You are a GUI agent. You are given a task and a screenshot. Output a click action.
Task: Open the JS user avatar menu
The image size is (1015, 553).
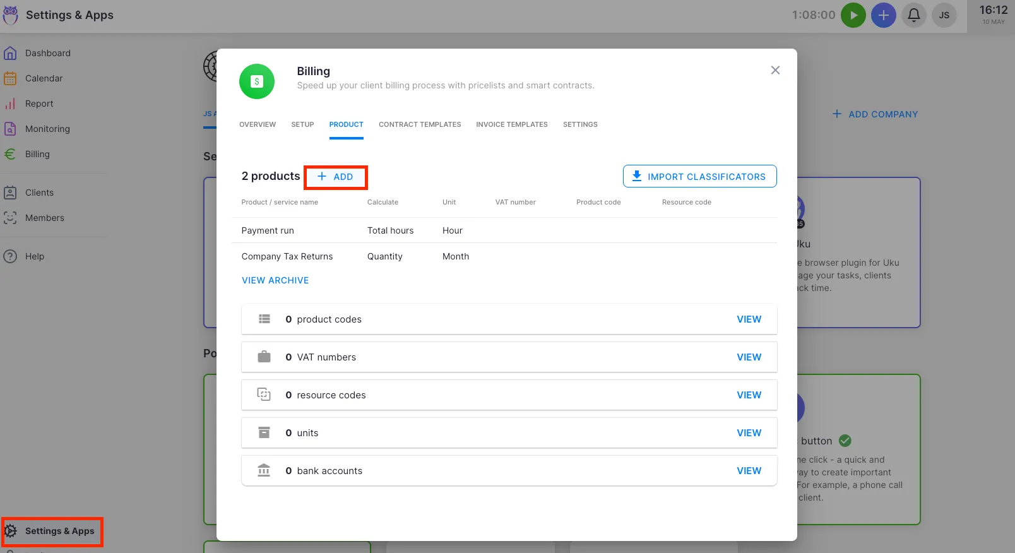[x=944, y=15]
